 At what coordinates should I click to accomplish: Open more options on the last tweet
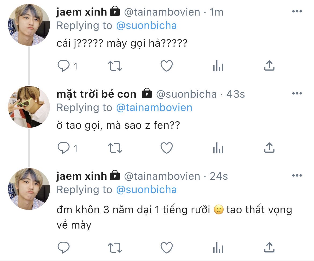click(297, 176)
